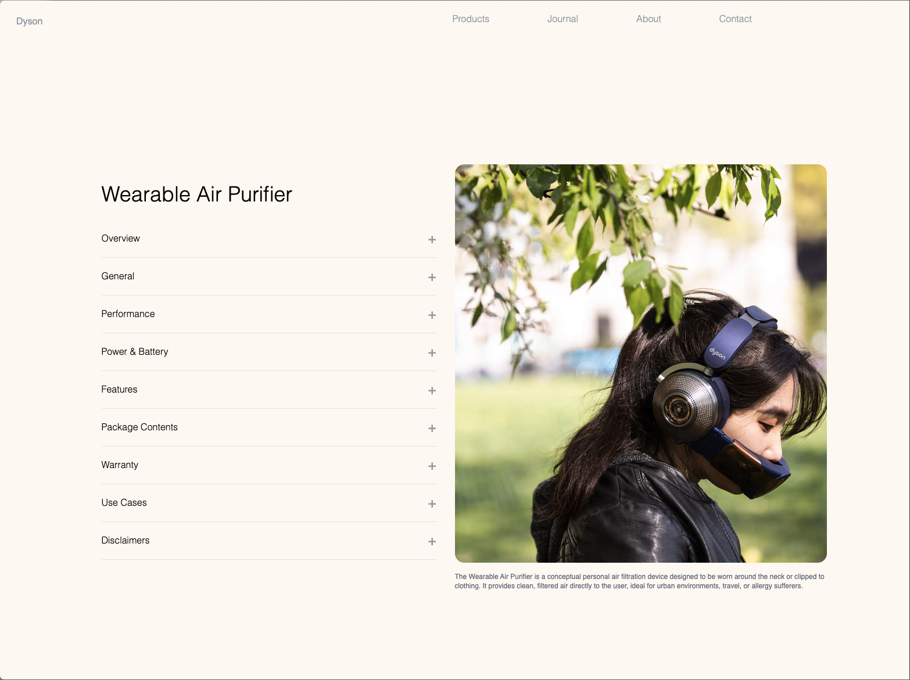Viewport: 910px width, 680px height.
Task: Click the plus icon beside Use Cases
Action: [x=432, y=503]
